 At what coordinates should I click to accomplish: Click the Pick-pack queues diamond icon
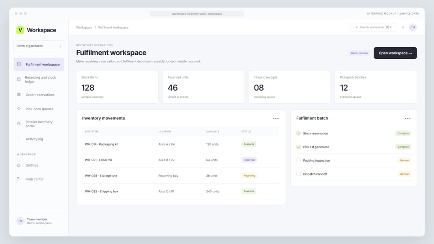[x=19, y=109]
